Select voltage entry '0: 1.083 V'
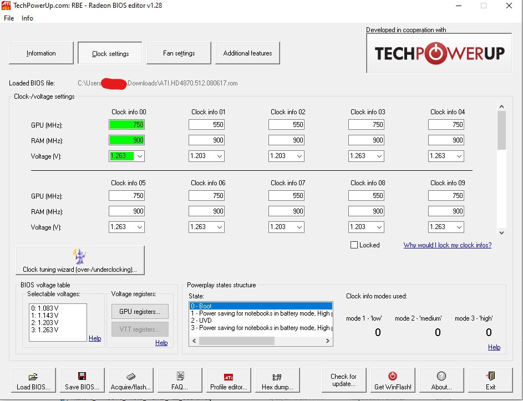523x401 pixels. [x=45, y=308]
